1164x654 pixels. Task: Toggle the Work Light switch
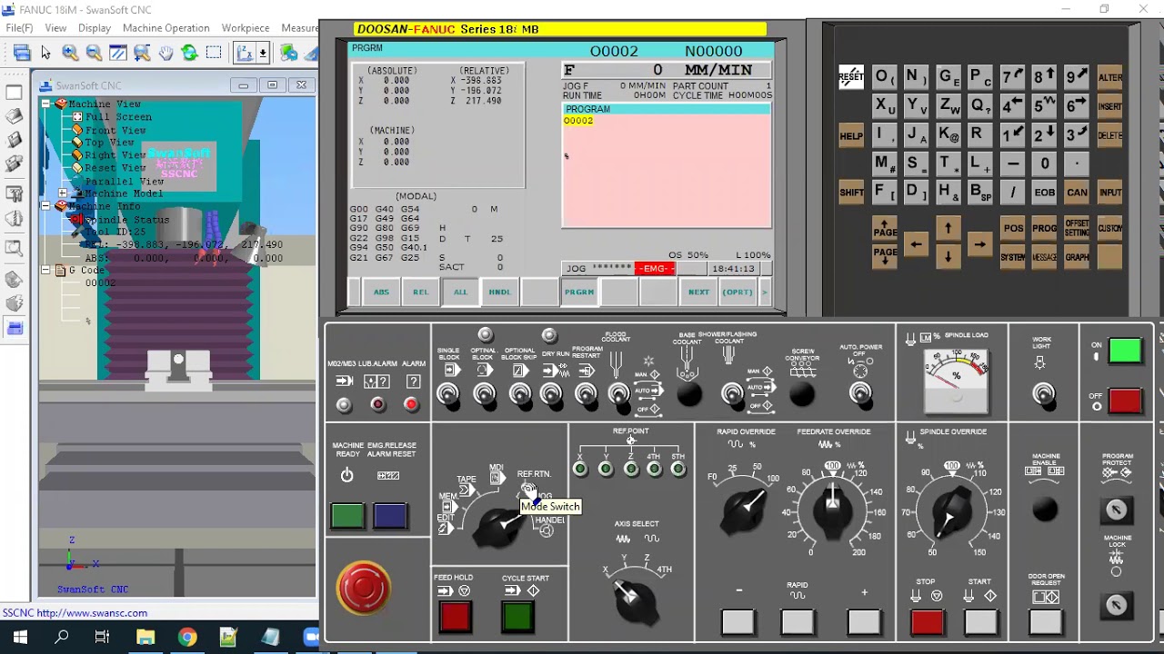(x=1044, y=394)
